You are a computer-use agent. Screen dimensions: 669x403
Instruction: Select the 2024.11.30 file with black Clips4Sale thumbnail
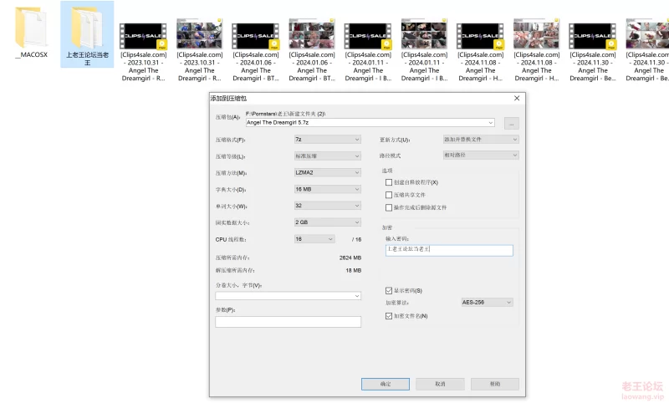pos(593,51)
